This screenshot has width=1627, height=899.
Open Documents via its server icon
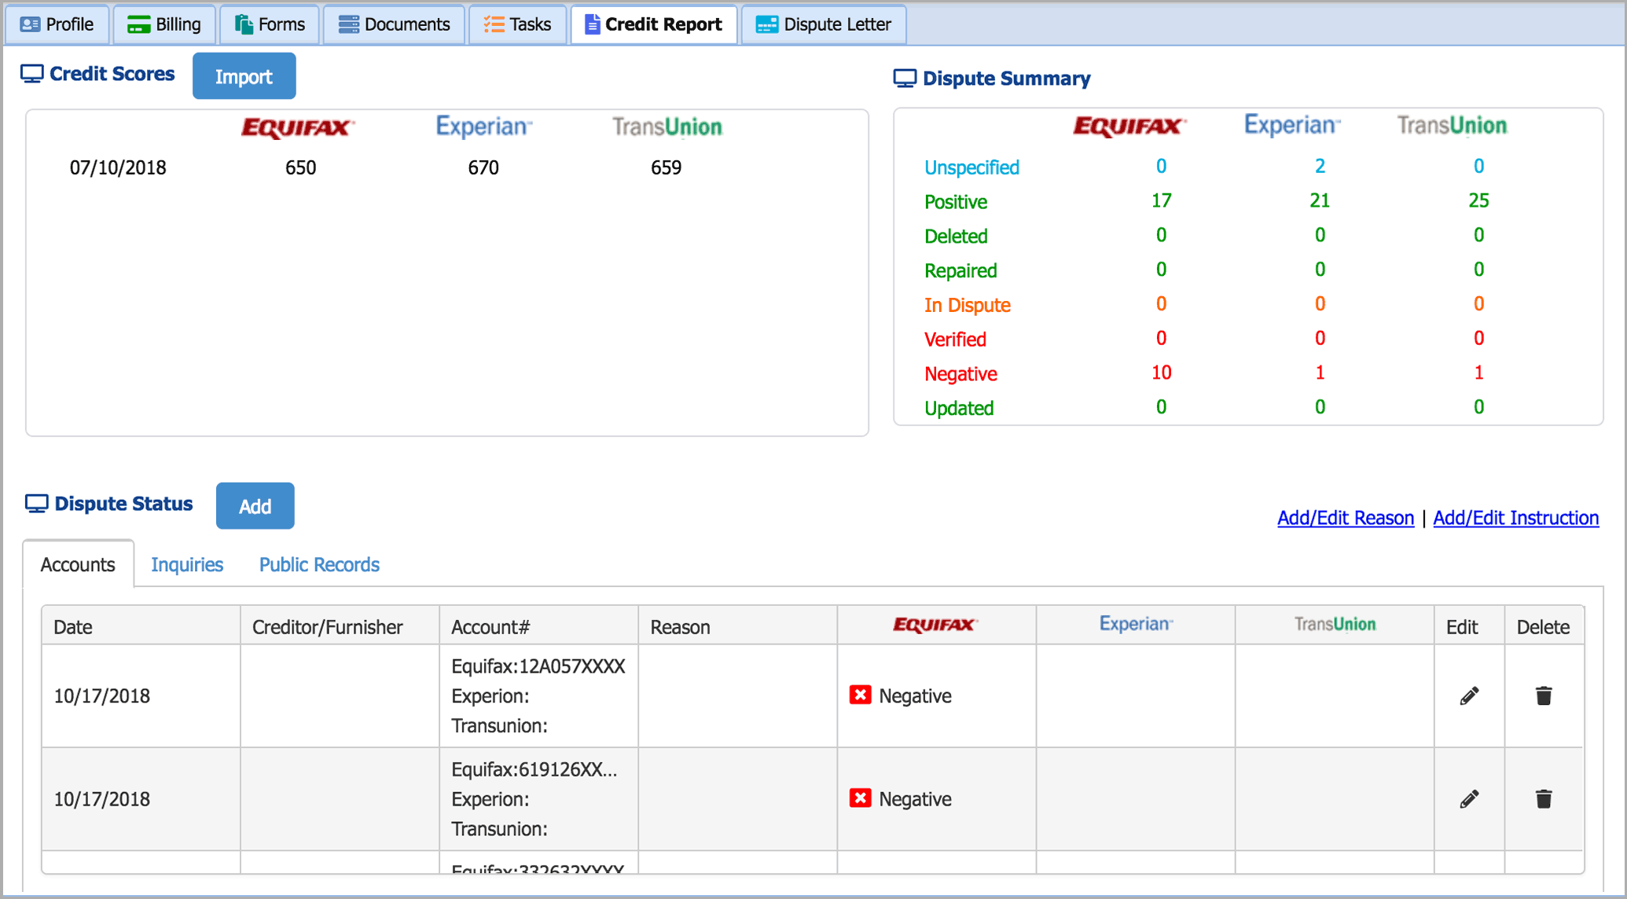point(347,24)
